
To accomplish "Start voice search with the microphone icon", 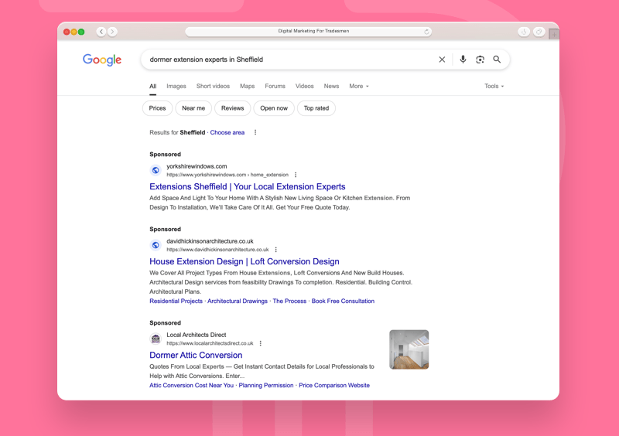I will (463, 60).
